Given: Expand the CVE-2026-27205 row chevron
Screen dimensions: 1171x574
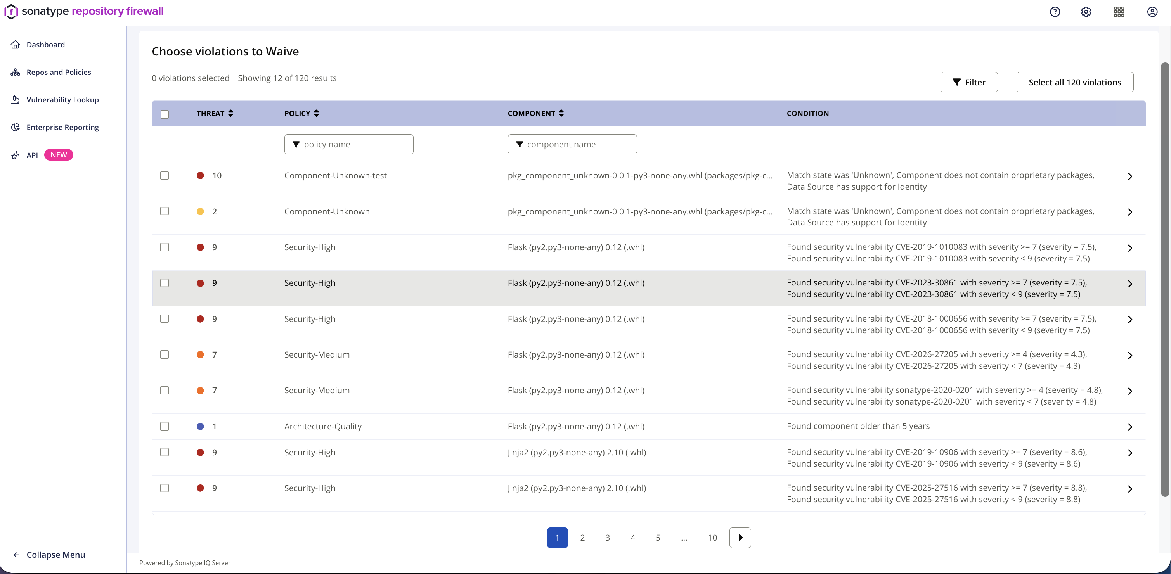Looking at the screenshot, I should pos(1129,355).
